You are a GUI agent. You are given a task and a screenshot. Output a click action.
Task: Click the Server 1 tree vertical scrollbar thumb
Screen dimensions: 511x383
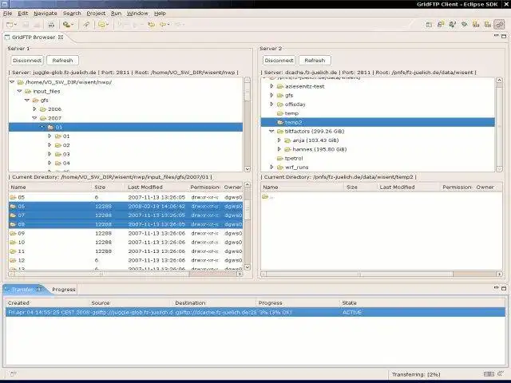[x=247, y=92]
